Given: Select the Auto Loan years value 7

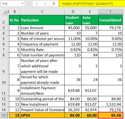Looking at the screenshot, I should click(90, 33).
